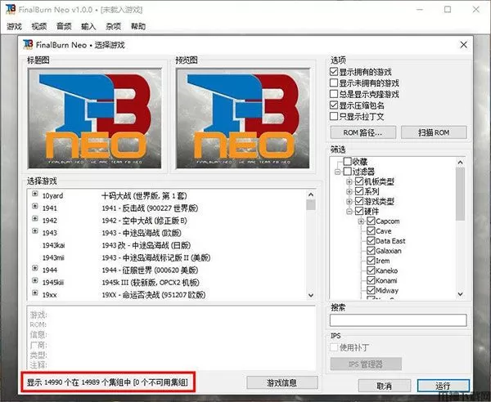Expand clones of 1945kiii game

35,280
